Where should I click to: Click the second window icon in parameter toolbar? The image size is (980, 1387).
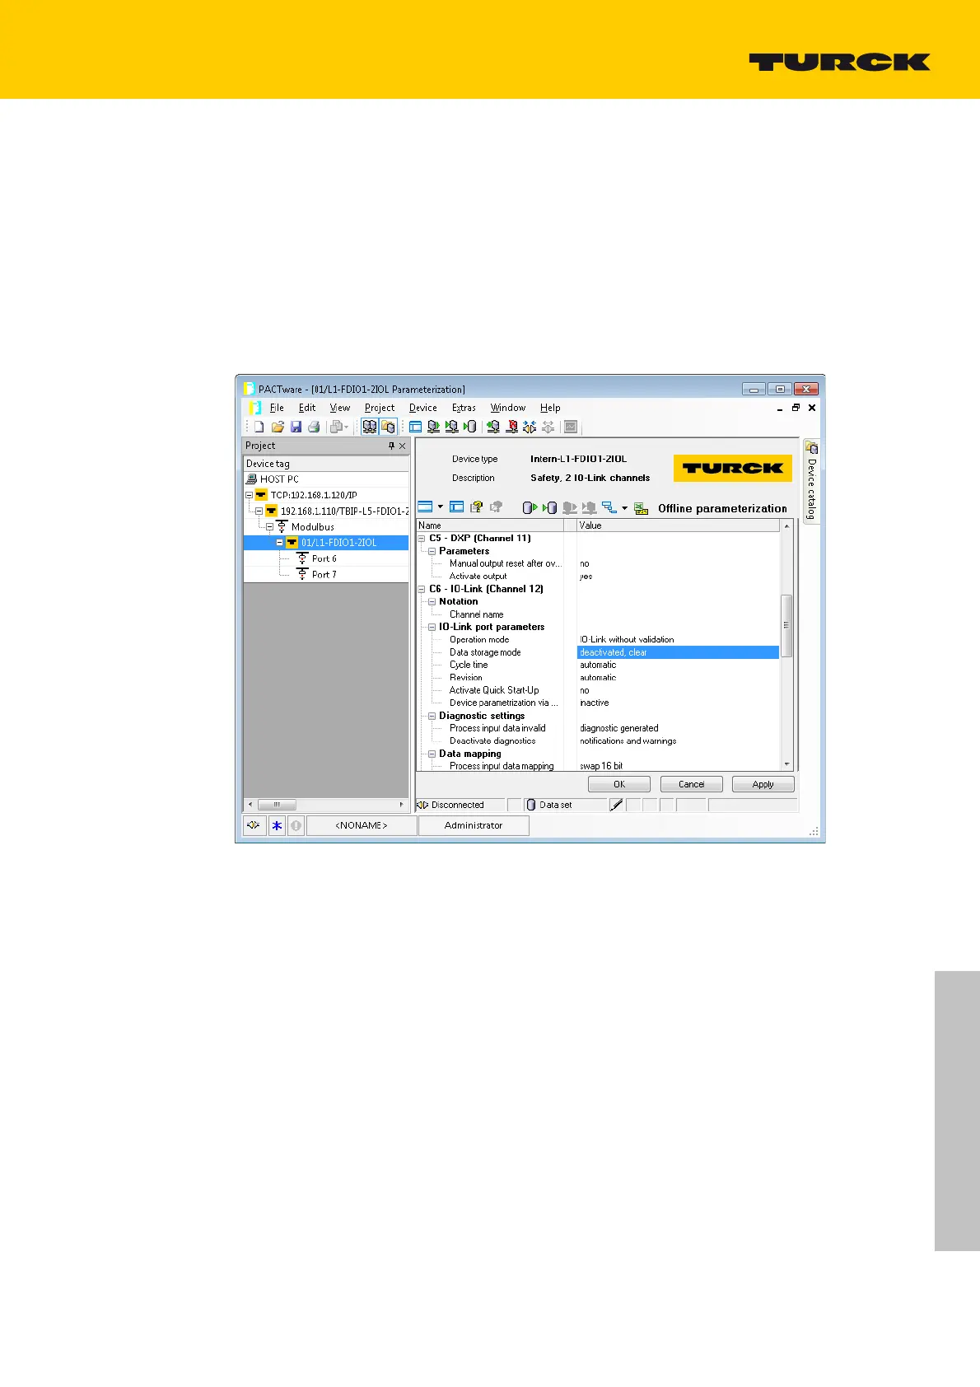click(456, 507)
